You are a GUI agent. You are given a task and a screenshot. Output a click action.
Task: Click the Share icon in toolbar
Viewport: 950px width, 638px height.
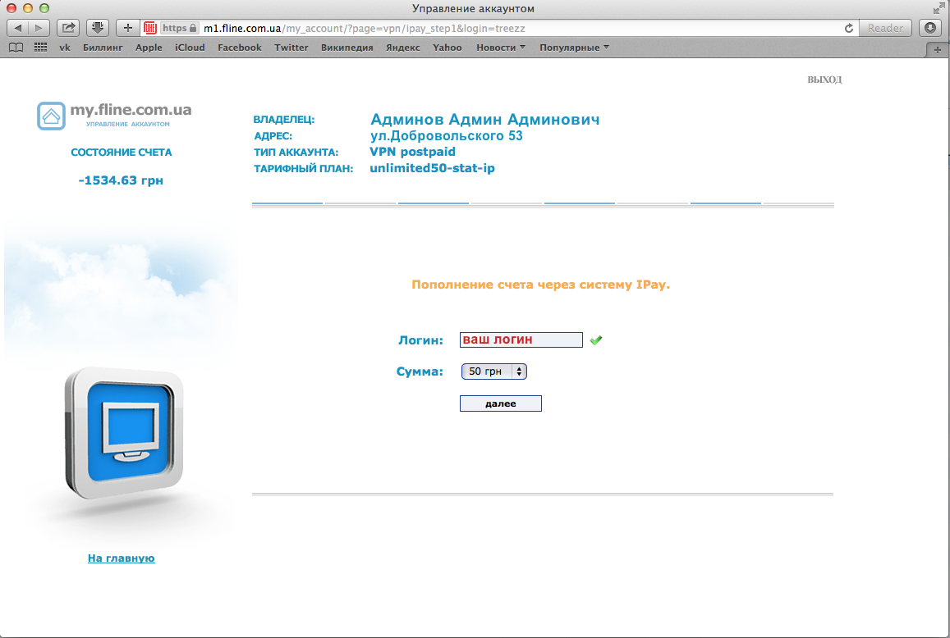69,28
